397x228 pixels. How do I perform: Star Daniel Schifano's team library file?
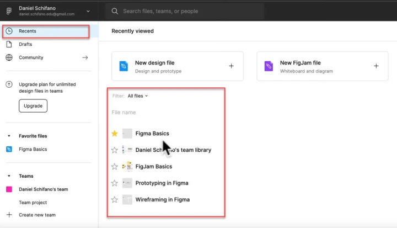click(115, 150)
